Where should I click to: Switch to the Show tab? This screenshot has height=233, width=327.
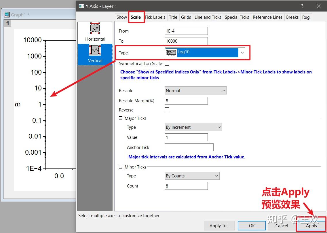121,17
